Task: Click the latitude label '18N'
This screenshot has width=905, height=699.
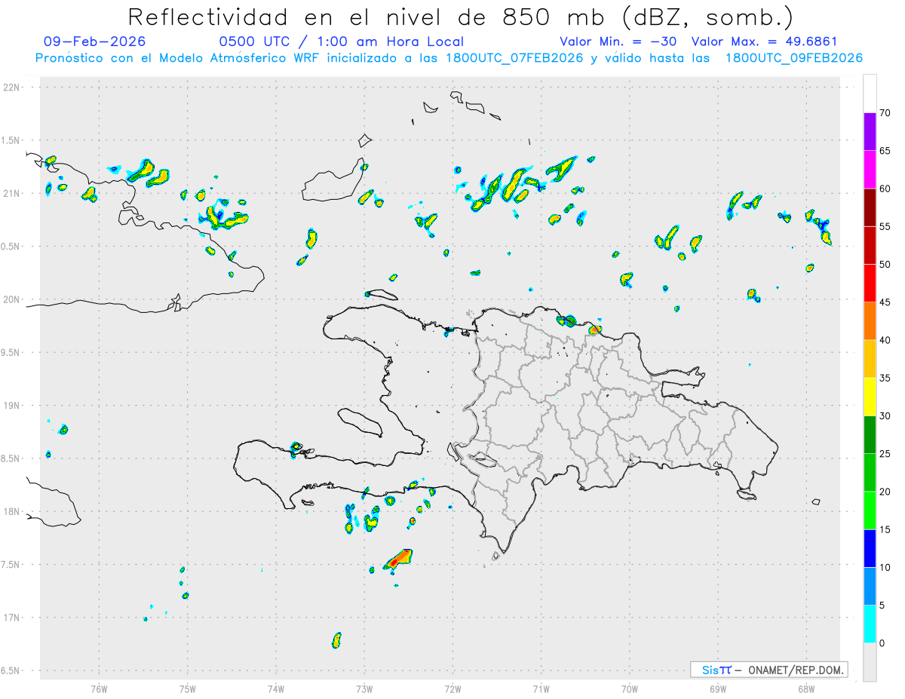Action: pyautogui.click(x=11, y=512)
